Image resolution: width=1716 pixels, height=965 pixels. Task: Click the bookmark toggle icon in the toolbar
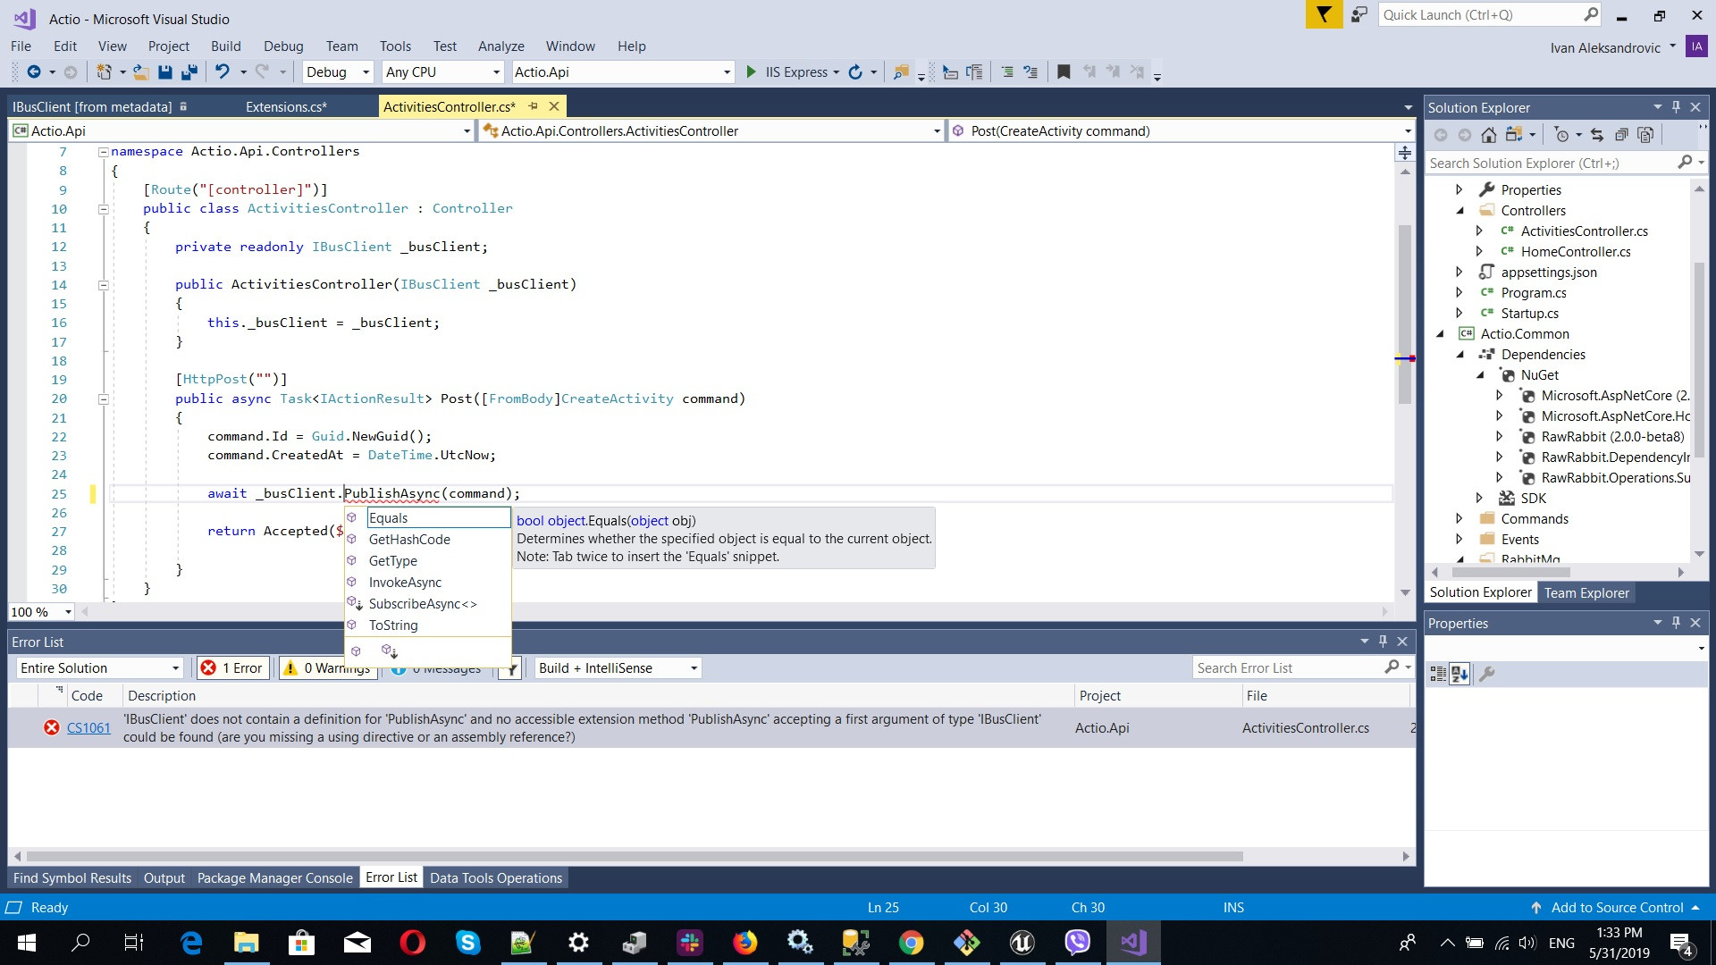(1064, 72)
